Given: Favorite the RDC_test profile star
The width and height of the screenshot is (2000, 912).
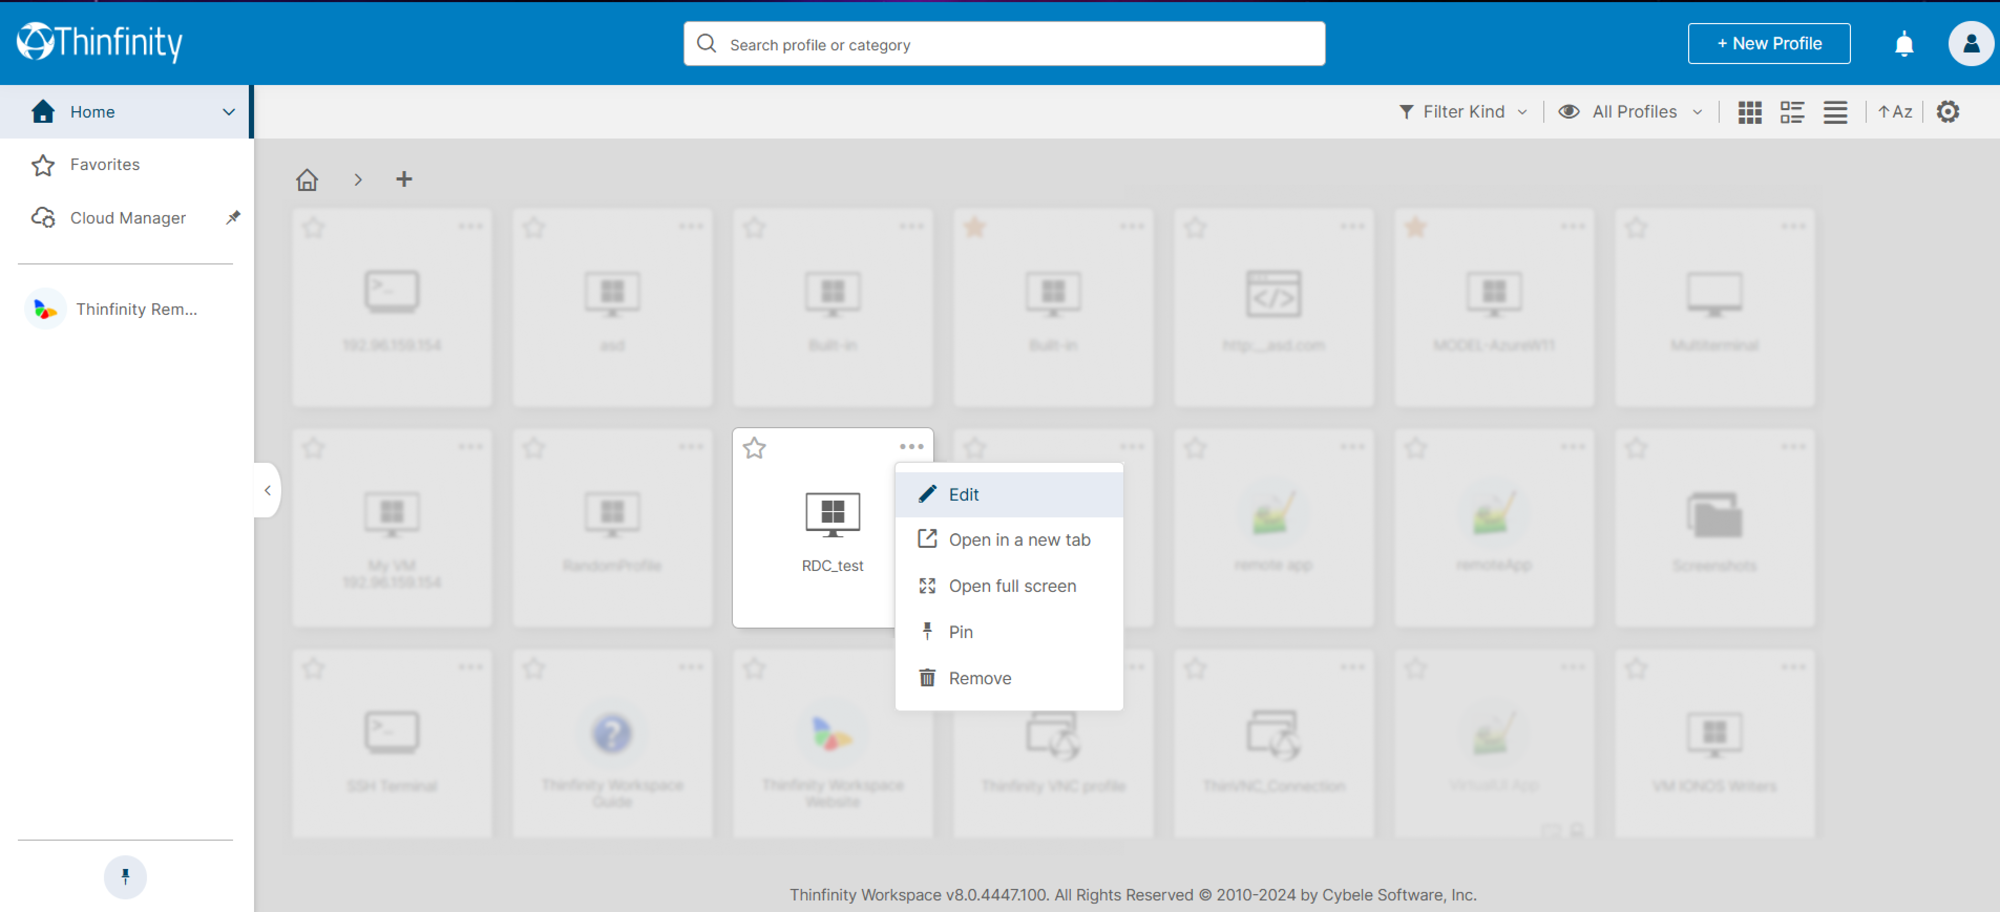Looking at the screenshot, I should click(754, 448).
